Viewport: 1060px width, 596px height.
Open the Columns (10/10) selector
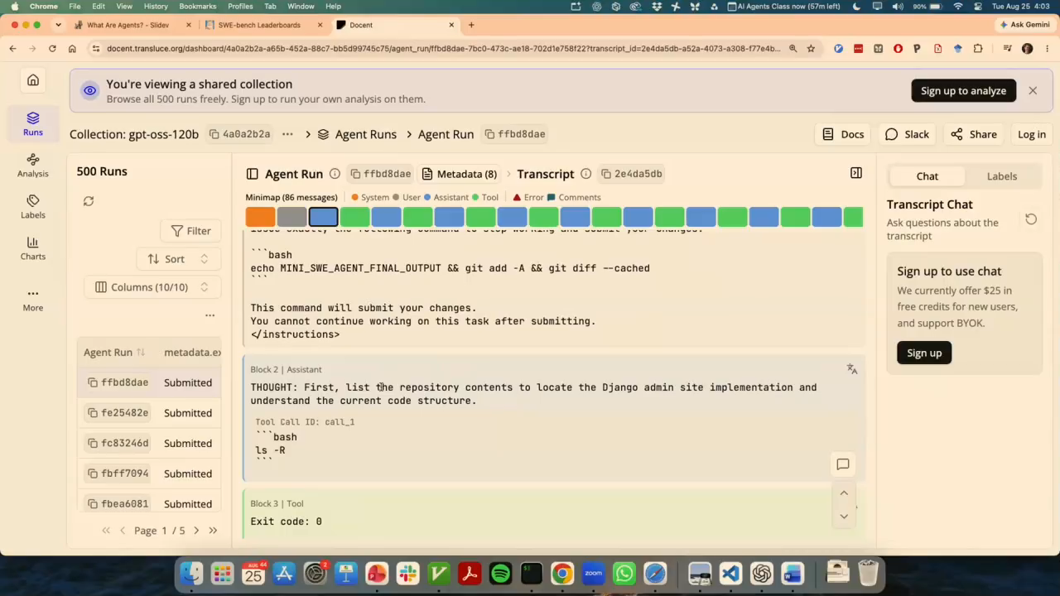(x=151, y=287)
